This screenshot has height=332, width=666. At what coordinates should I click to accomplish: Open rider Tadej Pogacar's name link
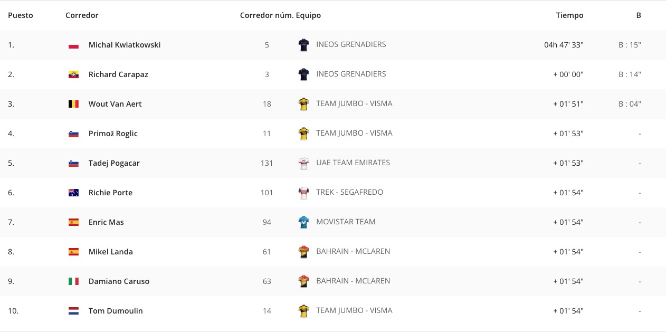coord(114,163)
